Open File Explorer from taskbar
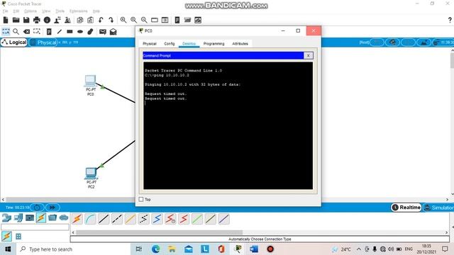The image size is (454, 255). (172, 249)
